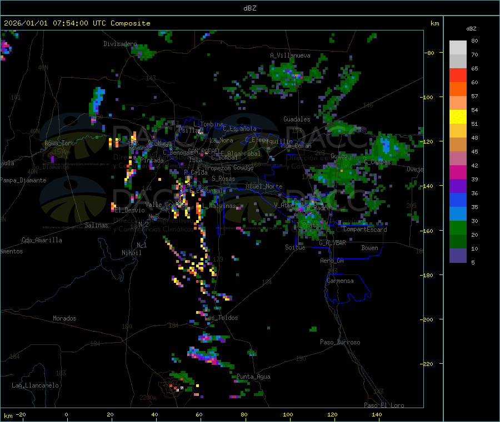Viewport: 500px width, 422px height.
Task: Click the dark blue 35-36 dBZ legend swatch
Action: [458, 200]
